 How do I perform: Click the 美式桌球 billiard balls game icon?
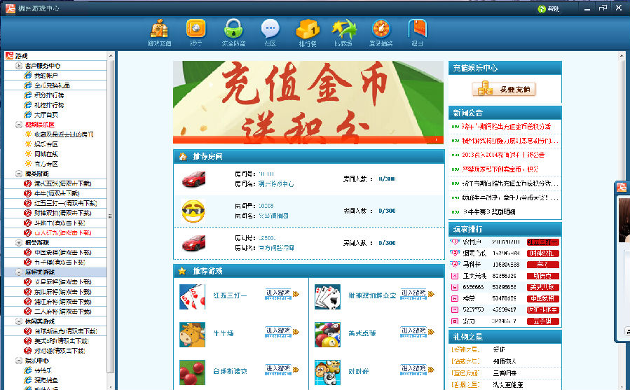click(x=327, y=334)
